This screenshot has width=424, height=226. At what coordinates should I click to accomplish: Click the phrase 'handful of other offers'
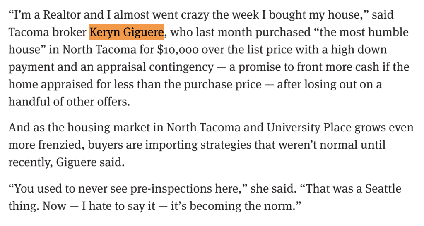tap(69, 102)
